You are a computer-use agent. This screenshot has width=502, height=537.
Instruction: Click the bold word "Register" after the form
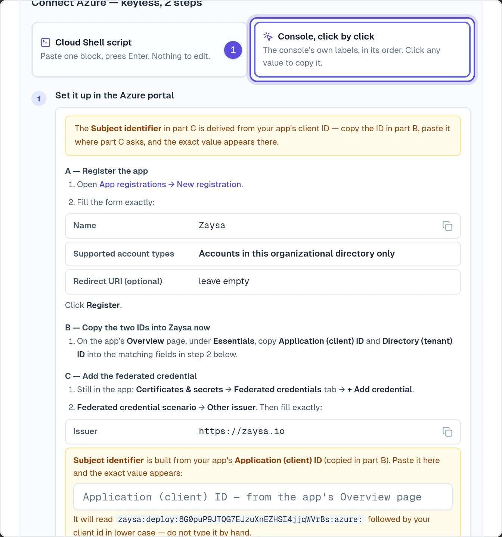103,305
